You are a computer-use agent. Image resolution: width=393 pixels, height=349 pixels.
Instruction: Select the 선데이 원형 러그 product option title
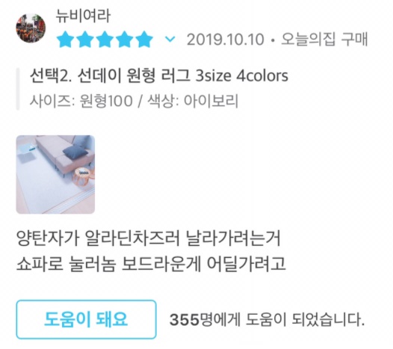[x=159, y=75]
